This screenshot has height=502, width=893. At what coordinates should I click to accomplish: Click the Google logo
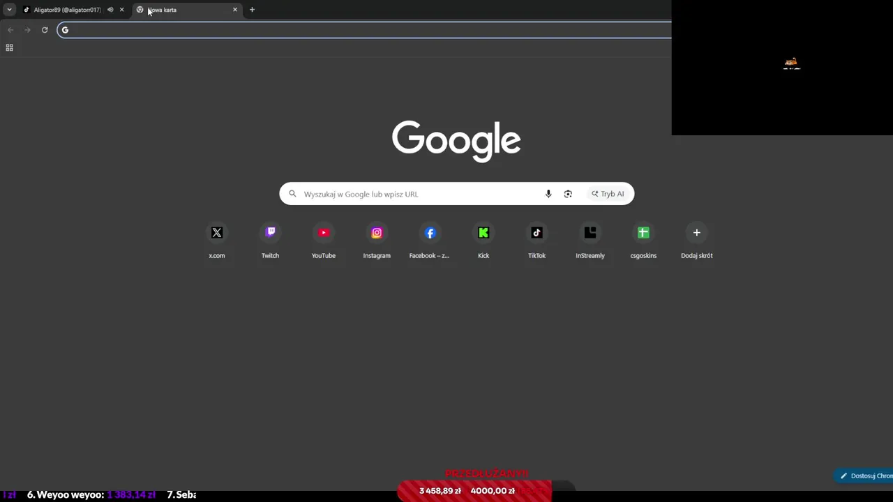pyautogui.click(x=456, y=141)
